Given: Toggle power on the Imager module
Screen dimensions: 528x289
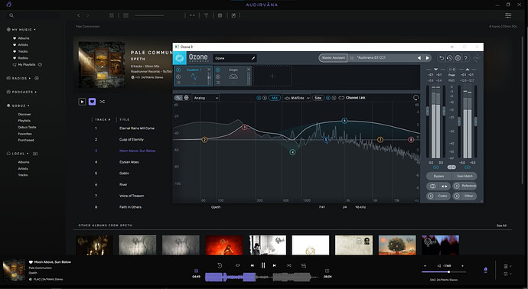Looking at the screenshot, I should [218, 70].
